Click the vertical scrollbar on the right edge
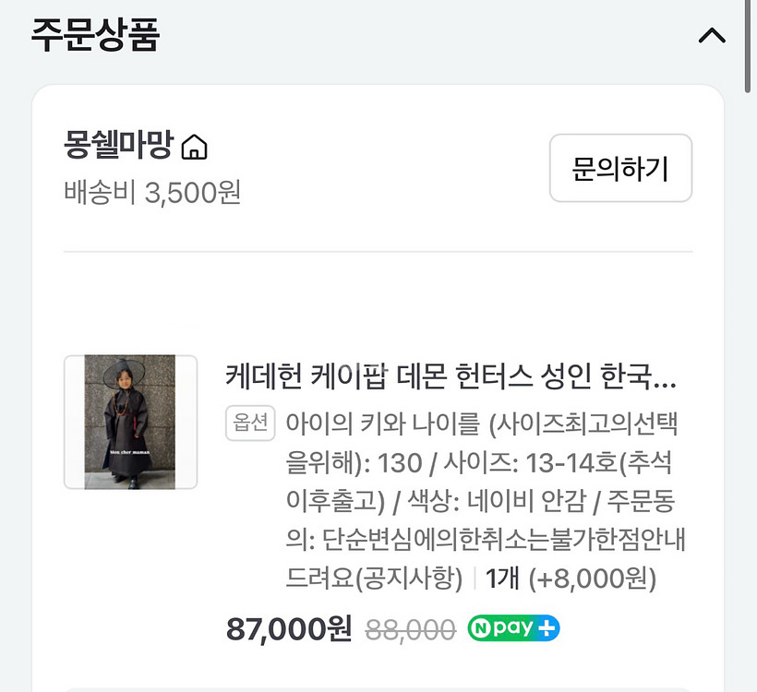 (x=749, y=46)
